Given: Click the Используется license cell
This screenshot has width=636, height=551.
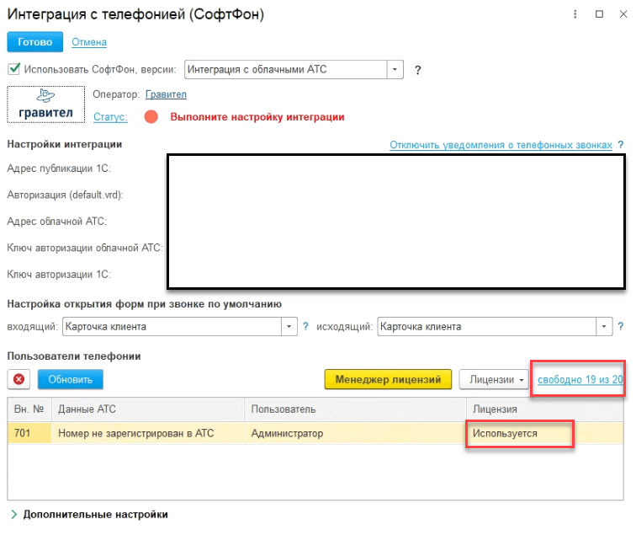Looking at the screenshot, I should [x=545, y=433].
